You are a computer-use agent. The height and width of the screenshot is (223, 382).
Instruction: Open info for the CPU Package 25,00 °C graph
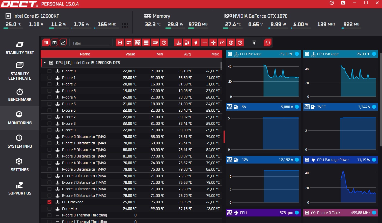[x=297, y=54]
